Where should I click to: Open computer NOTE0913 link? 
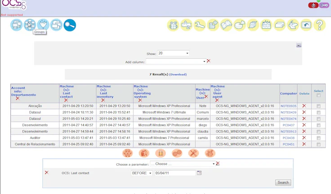click(x=288, y=132)
